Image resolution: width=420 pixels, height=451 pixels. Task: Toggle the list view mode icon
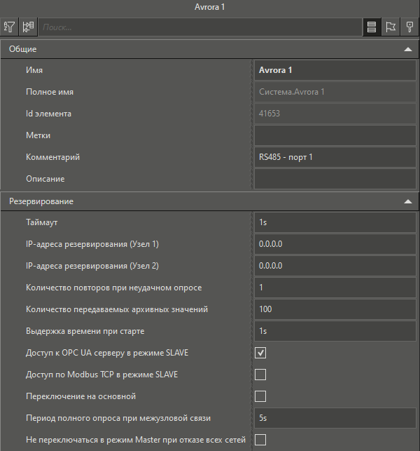click(x=372, y=27)
